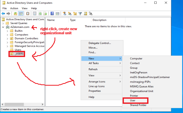This screenshot has height=113, width=183.
Task: Expand Managed Service Accounts node
Action: tap(7, 46)
